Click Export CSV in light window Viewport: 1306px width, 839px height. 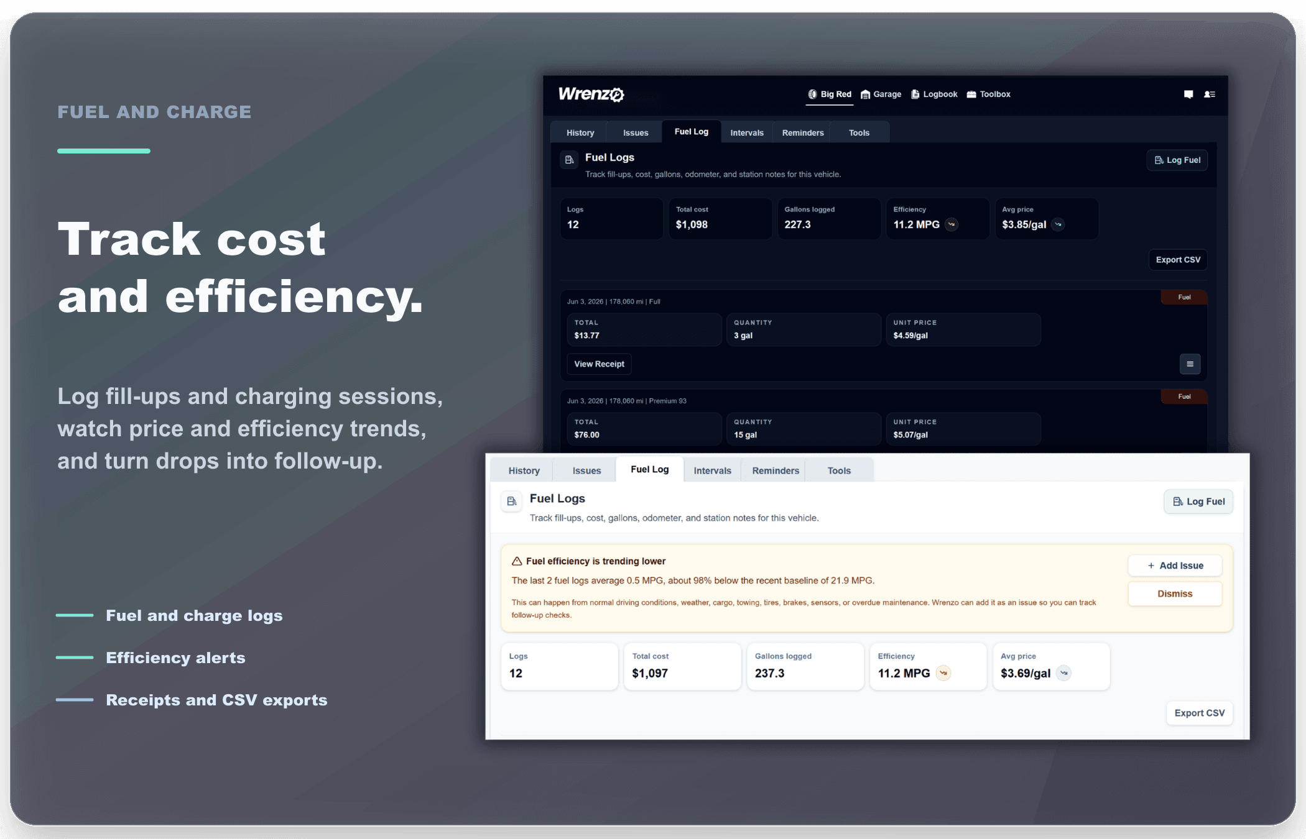pyautogui.click(x=1199, y=713)
